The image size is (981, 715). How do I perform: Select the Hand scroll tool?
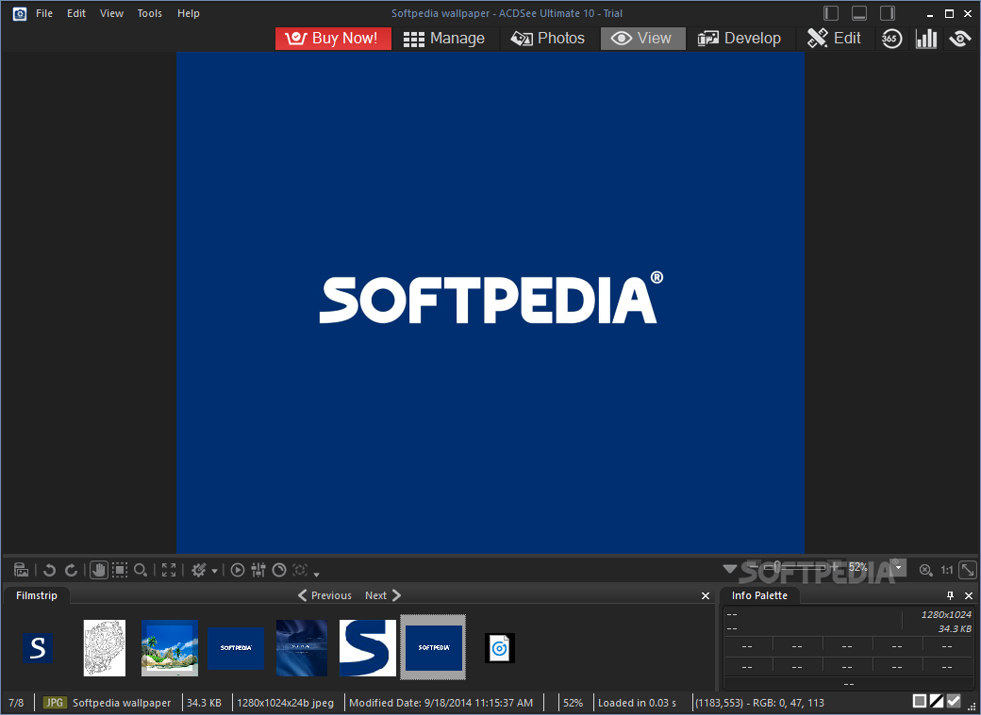click(x=99, y=570)
